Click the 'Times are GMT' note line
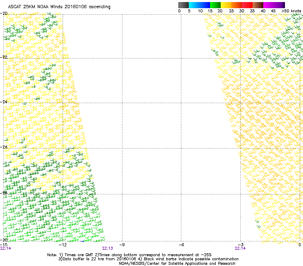This screenshot has width=303, height=266. click(x=129, y=255)
